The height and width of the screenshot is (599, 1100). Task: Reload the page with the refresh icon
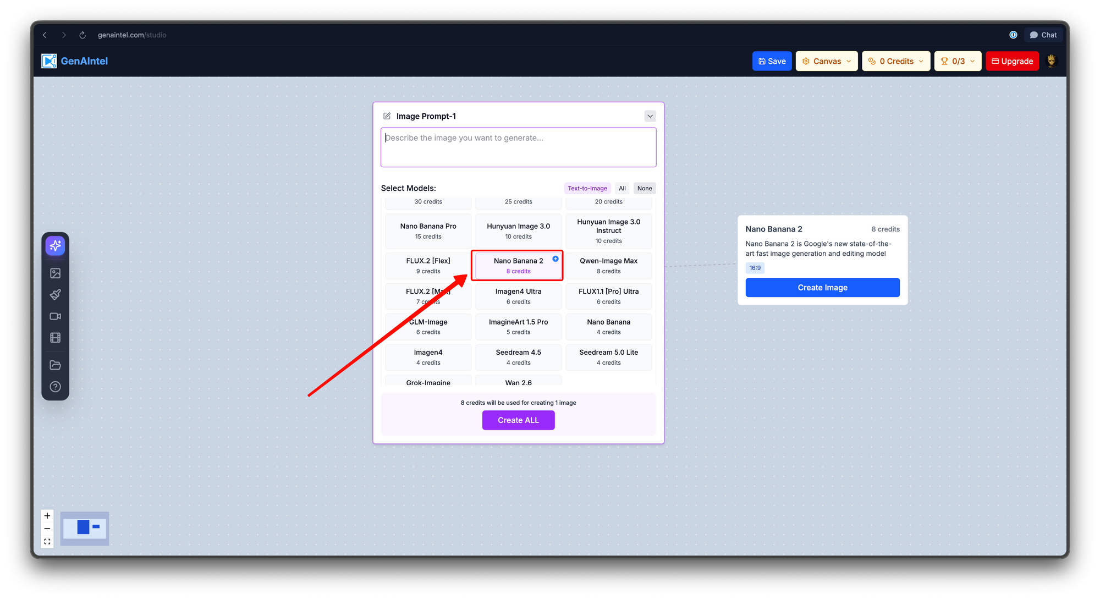tap(82, 35)
